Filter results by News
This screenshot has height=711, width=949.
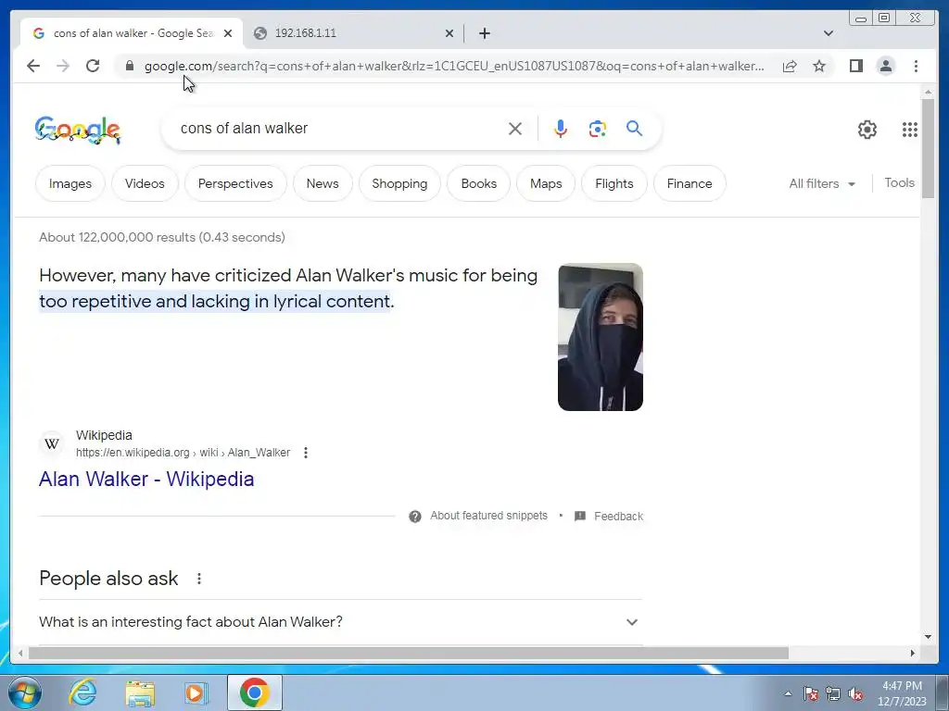(323, 183)
